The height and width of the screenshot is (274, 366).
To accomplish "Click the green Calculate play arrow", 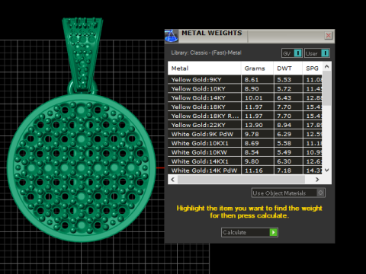I will (x=273, y=232).
